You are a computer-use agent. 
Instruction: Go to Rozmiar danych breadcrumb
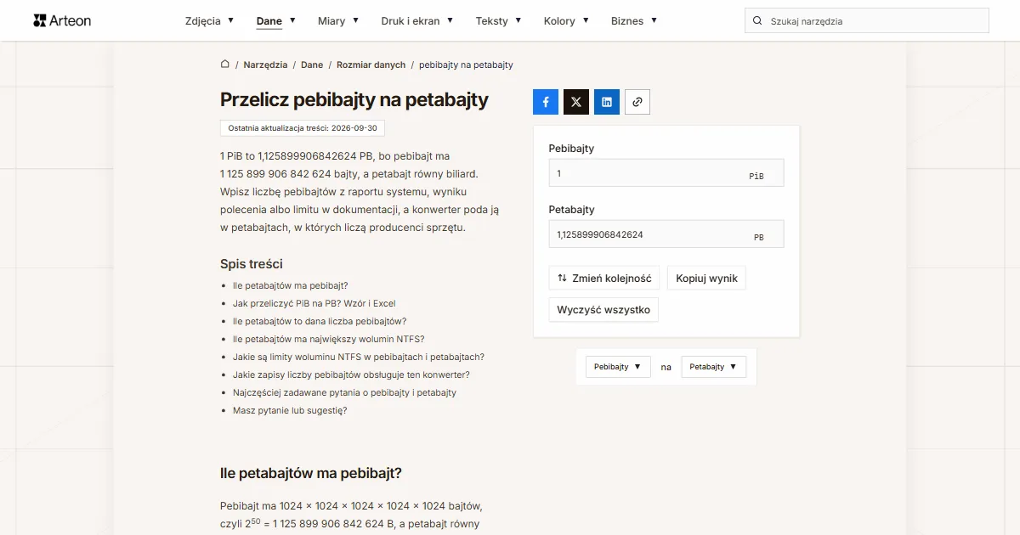tap(371, 65)
